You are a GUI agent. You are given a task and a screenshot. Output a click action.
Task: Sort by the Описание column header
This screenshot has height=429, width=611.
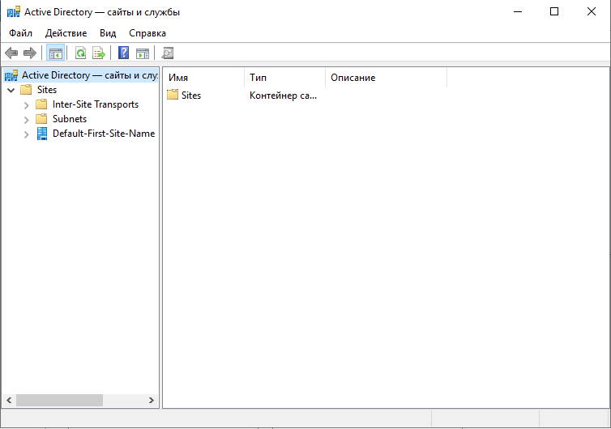coord(387,78)
